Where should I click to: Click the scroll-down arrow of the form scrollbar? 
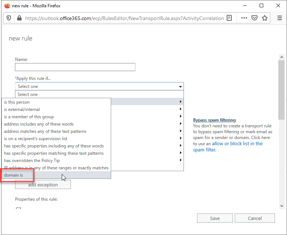click(282, 206)
